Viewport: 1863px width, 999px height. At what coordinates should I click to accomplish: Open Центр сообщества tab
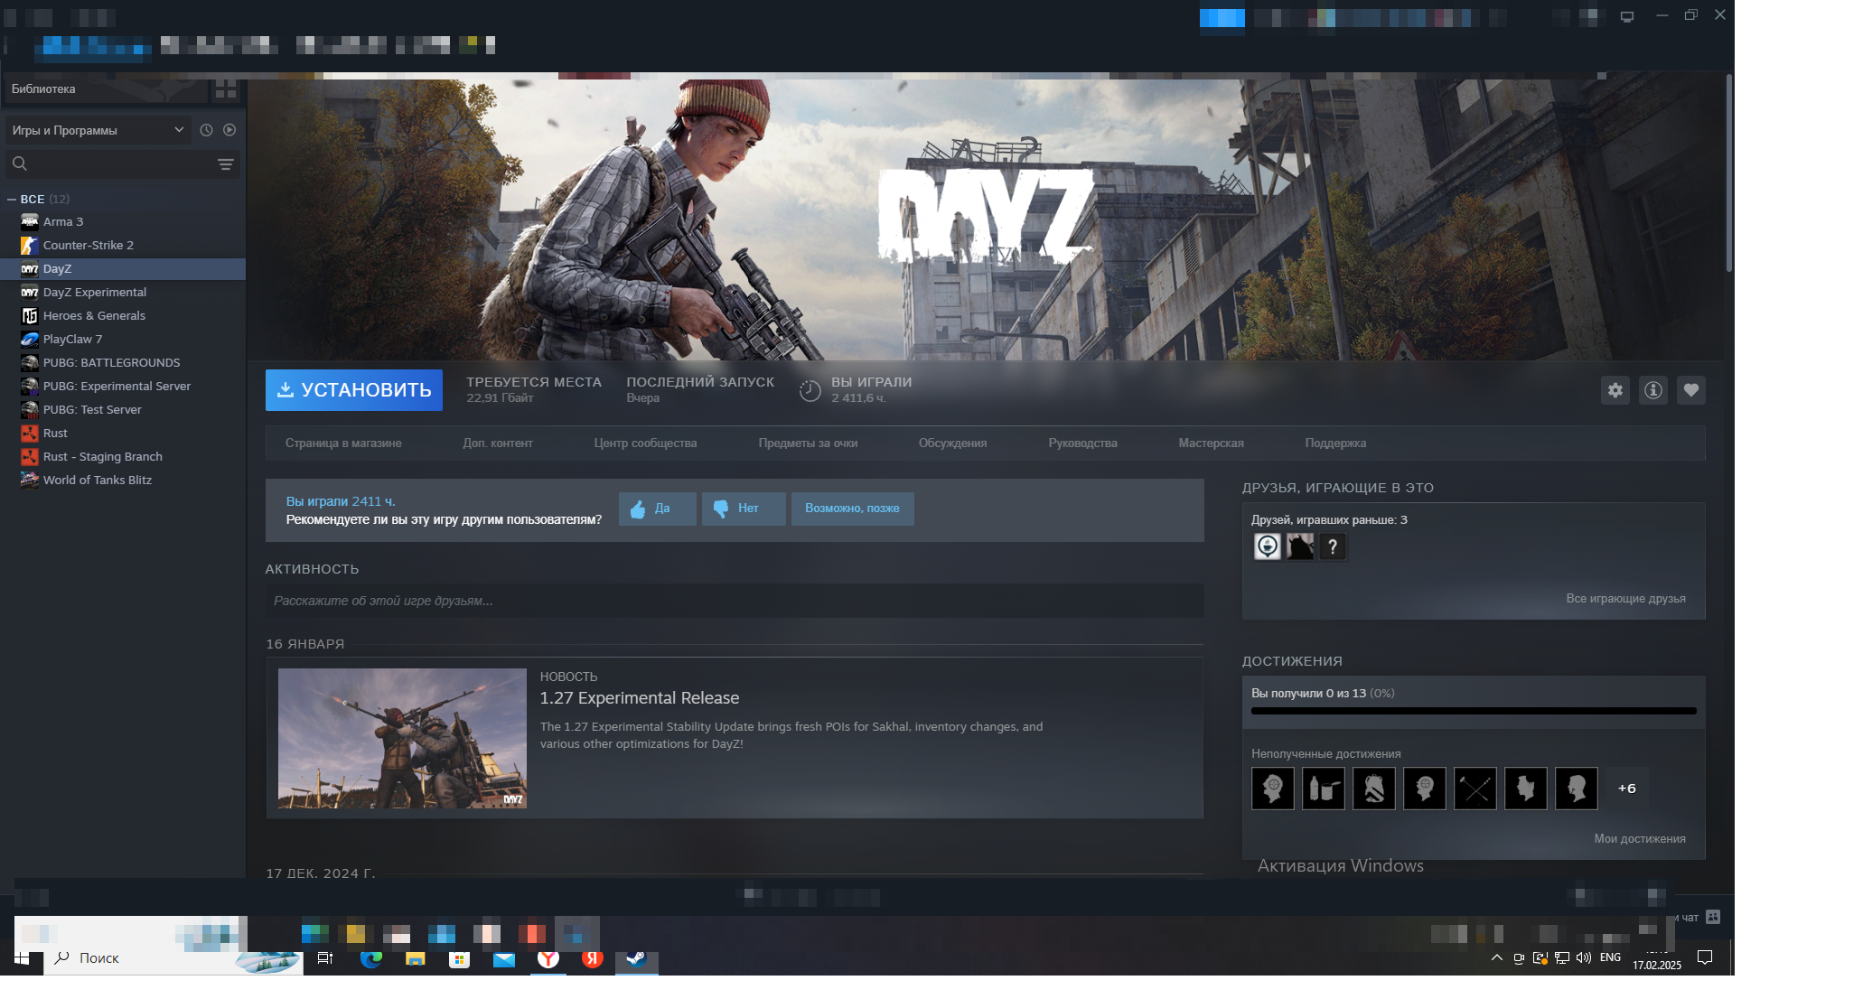tap(645, 443)
